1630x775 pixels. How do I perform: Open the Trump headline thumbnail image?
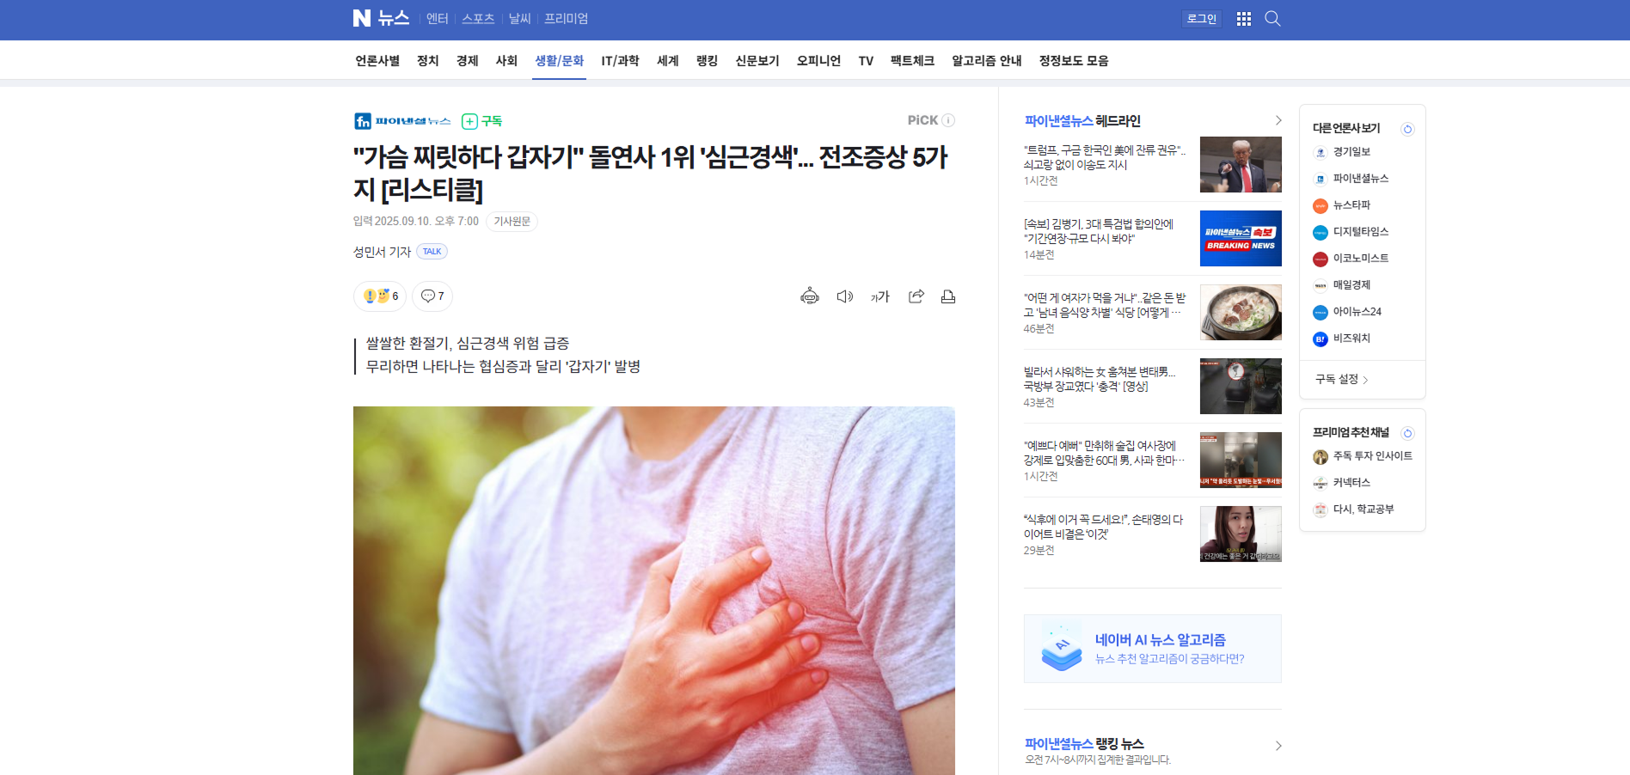click(x=1241, y=164)
